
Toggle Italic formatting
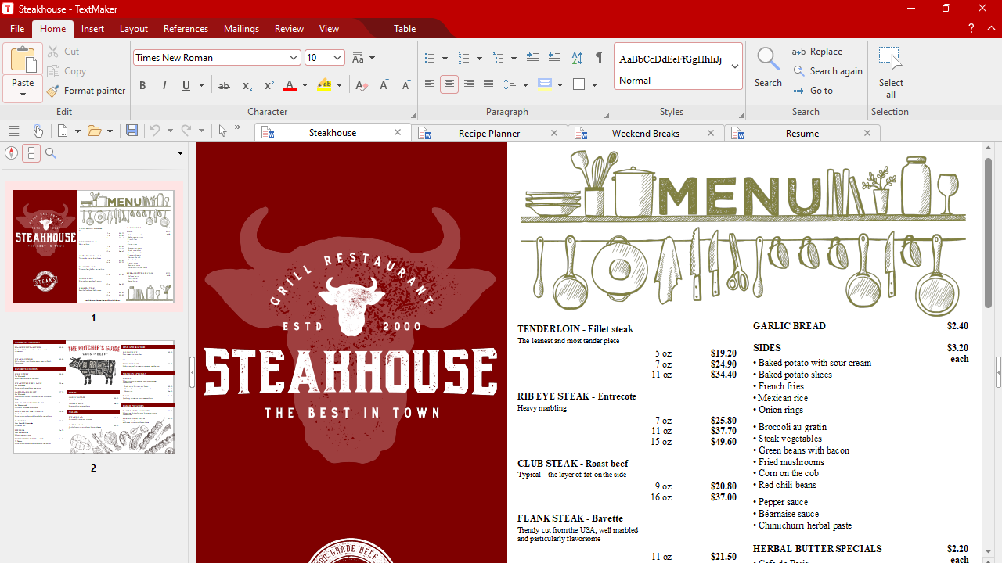(164, 85)
